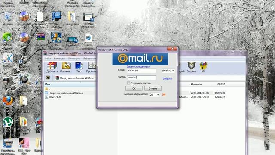Screen dimensions: 275x155
Task: Open the Избранное menu in WinRAR
Action: [x=89, y=59]
